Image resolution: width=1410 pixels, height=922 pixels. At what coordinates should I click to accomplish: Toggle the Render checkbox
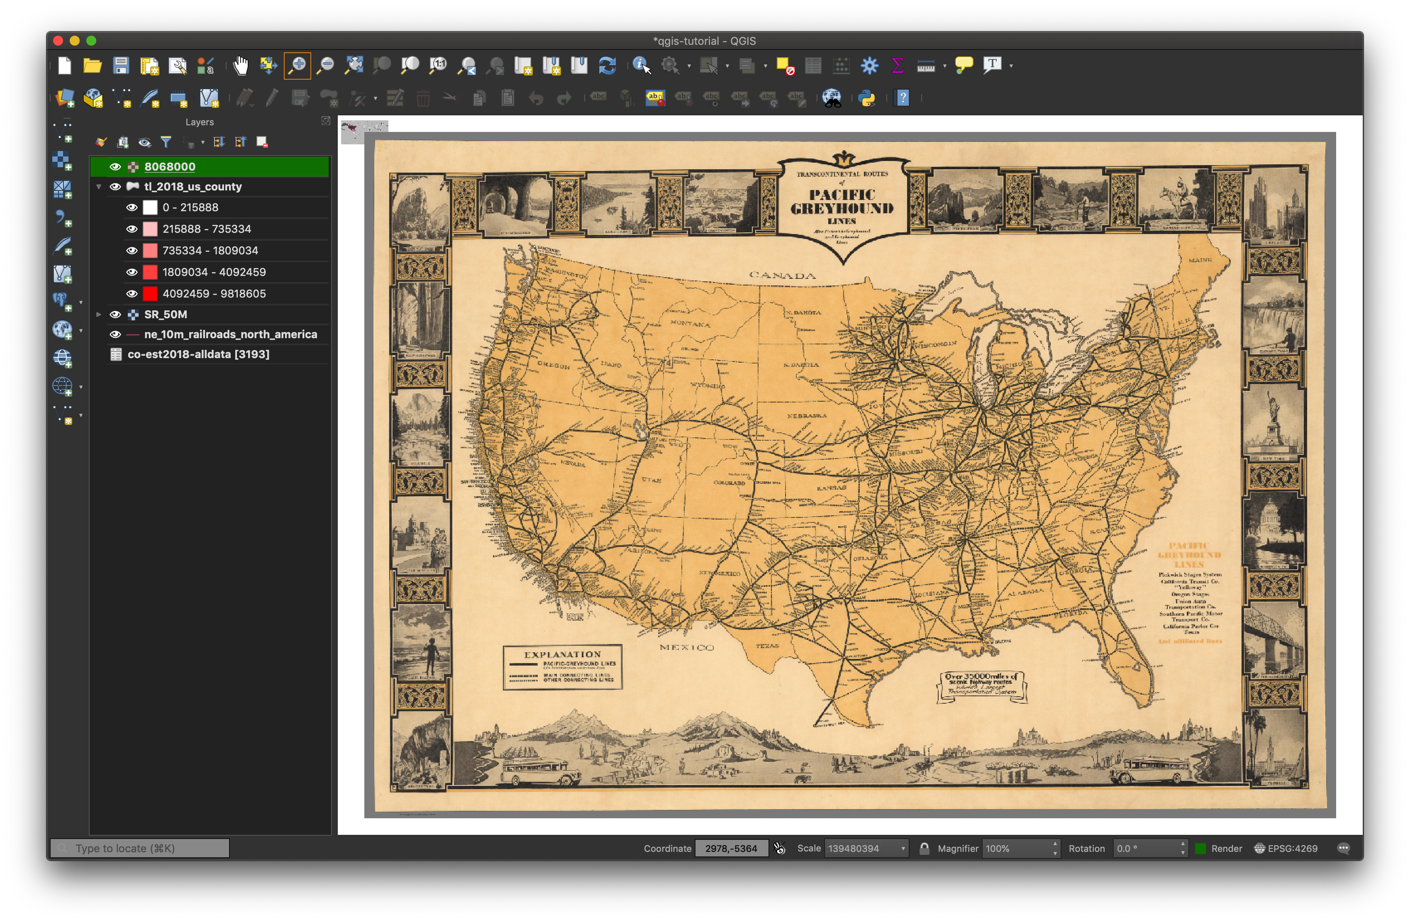(1200, 849)
